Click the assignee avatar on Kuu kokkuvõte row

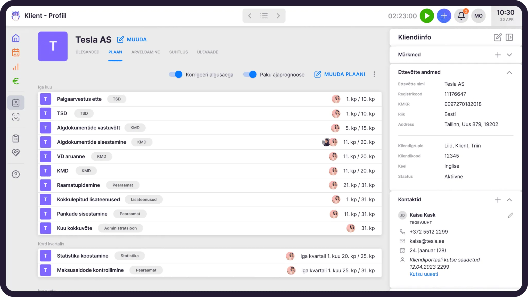(351, 228)
